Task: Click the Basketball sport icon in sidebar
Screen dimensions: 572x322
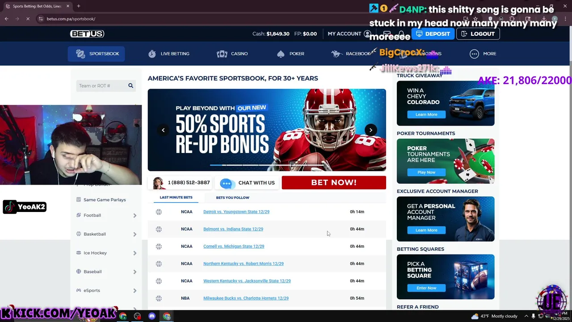Action: [x=79, y=234]
